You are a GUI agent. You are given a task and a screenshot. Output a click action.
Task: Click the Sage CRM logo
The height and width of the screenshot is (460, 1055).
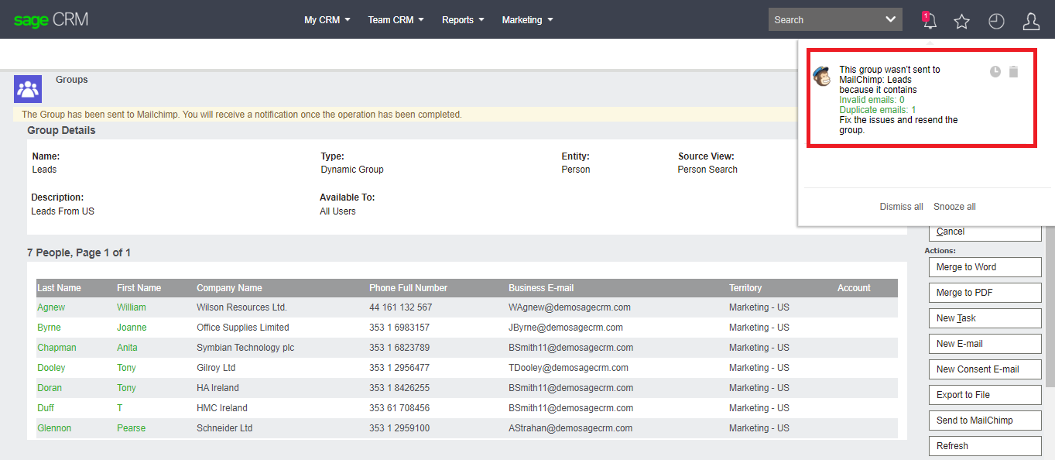(x=51, y=19)
